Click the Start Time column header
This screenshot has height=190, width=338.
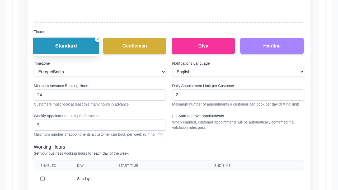click(x=128, y=166)
